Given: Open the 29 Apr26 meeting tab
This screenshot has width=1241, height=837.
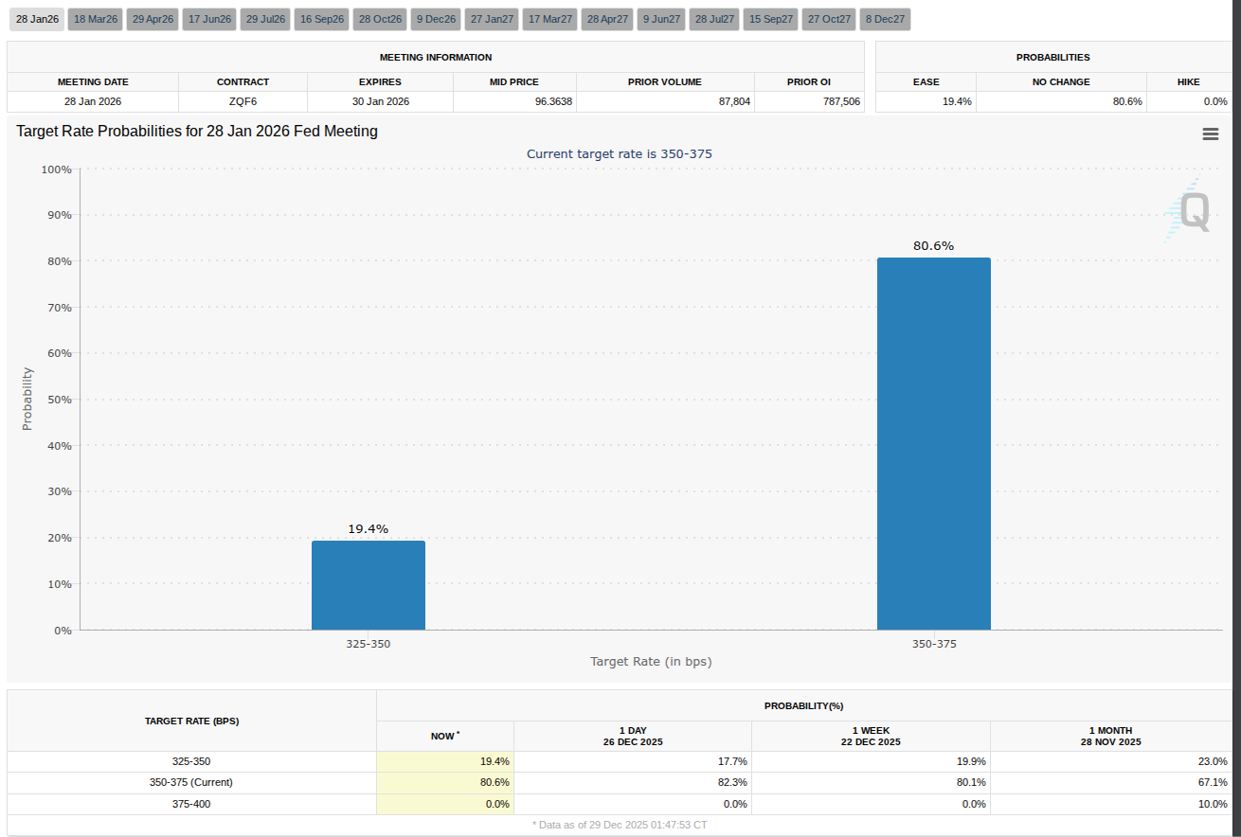Looking at the screenshot, I should 153,19.
